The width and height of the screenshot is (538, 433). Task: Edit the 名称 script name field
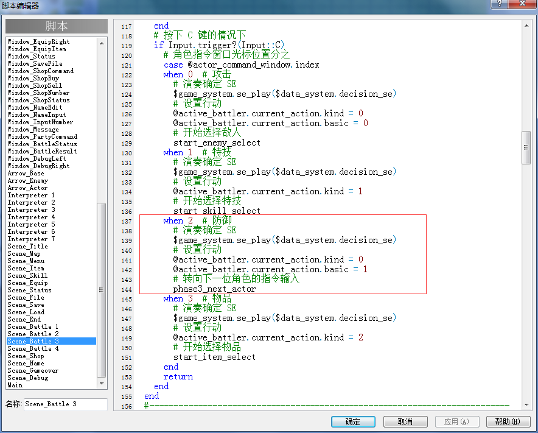(66, 404)
